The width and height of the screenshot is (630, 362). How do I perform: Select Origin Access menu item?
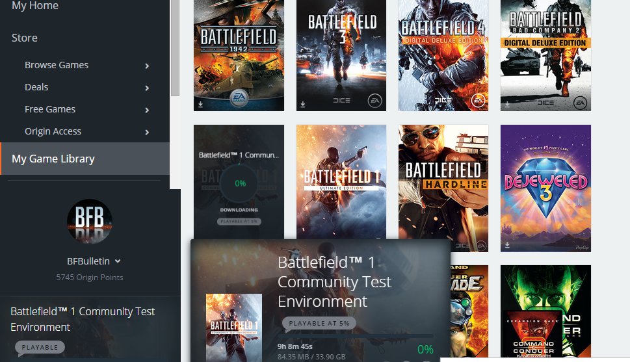coord(53,131)
